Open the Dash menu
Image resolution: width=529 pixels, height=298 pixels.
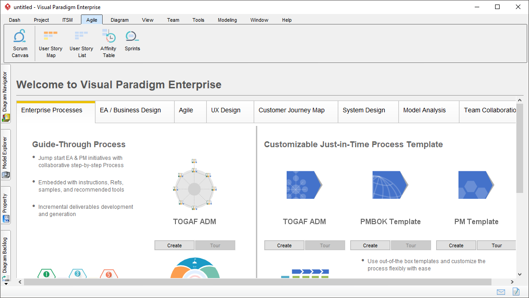pyautogui.click(x=14, y=20)
